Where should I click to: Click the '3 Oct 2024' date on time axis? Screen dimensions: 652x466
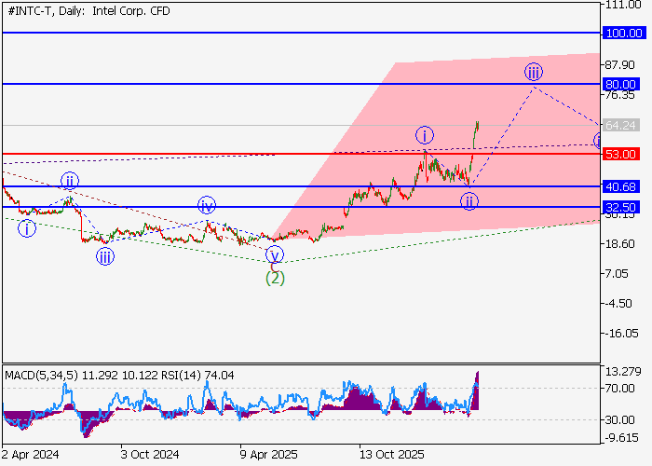(x=150, y=455)
